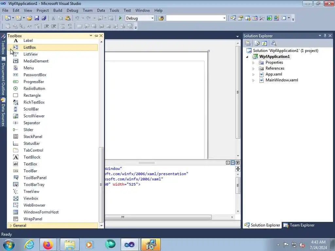Click the volume icon in system tray
Image resolution: width=335 pixels, height=251 pixels.
[x=302, y=245]
